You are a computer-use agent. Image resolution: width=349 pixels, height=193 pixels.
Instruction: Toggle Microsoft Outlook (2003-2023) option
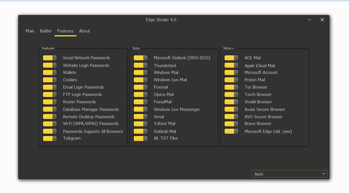pos(141,58)
